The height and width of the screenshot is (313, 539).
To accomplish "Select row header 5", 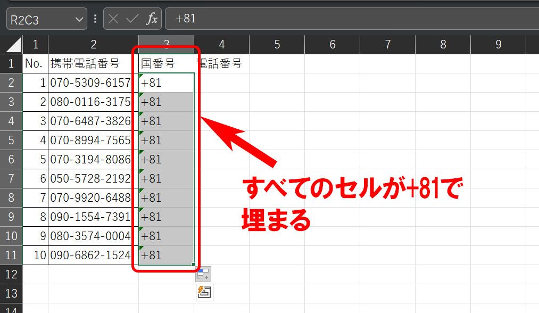I will [11, 141].
